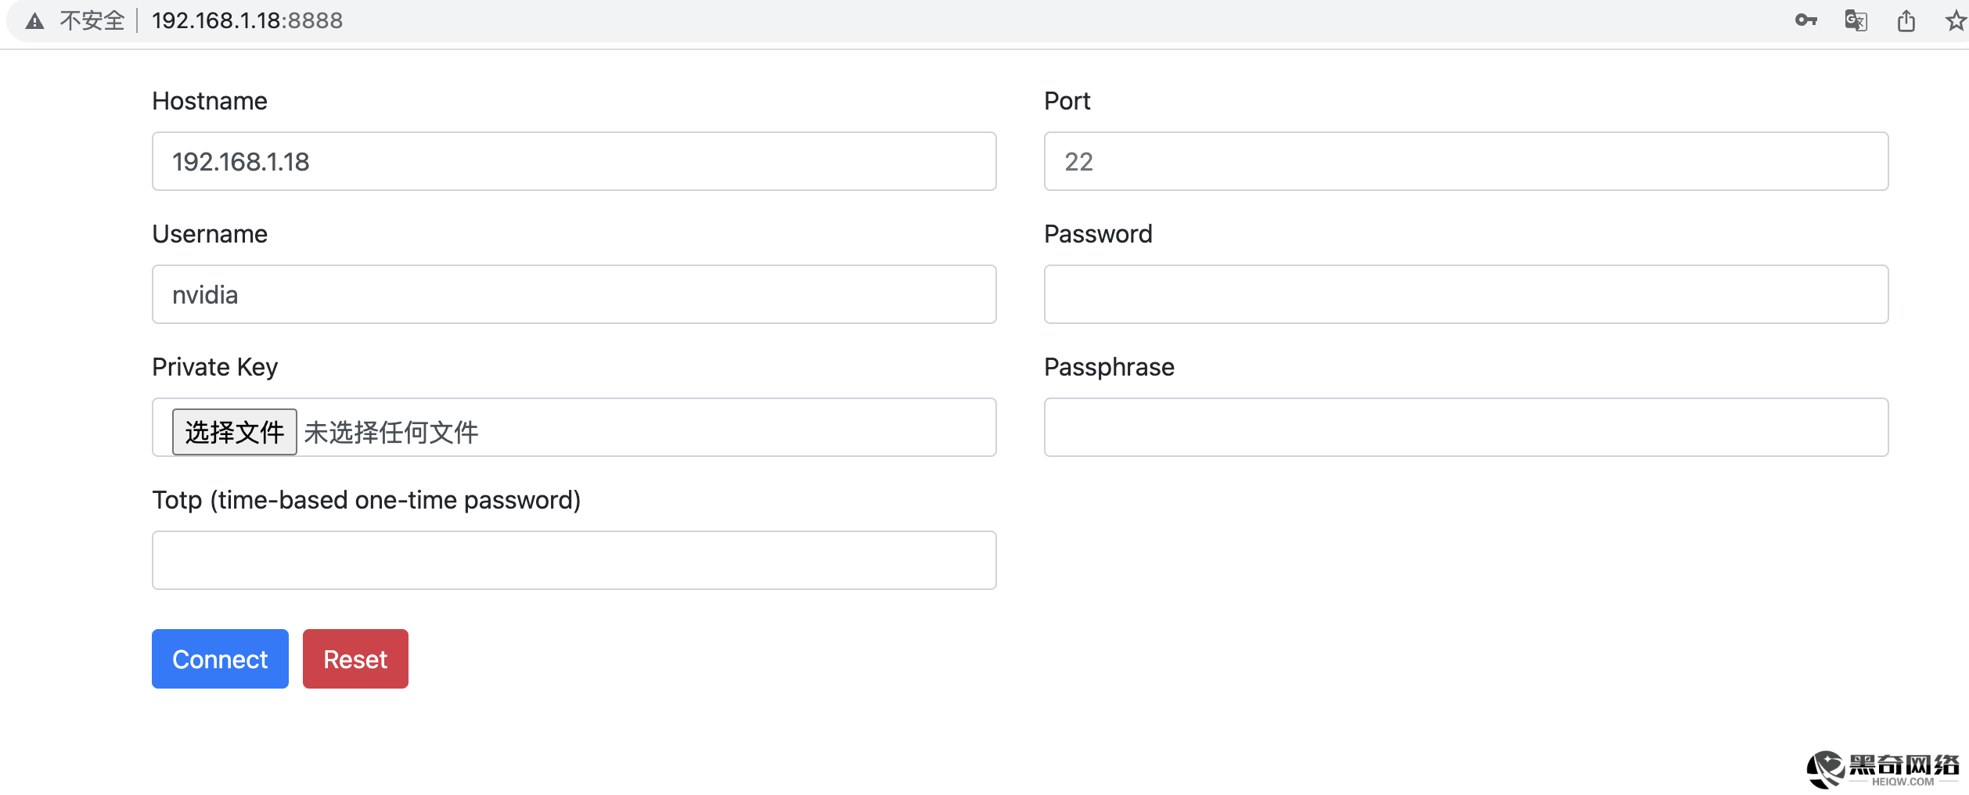Click into the Password field
Screen dimensions: 1969x795
pos(1465,294)
